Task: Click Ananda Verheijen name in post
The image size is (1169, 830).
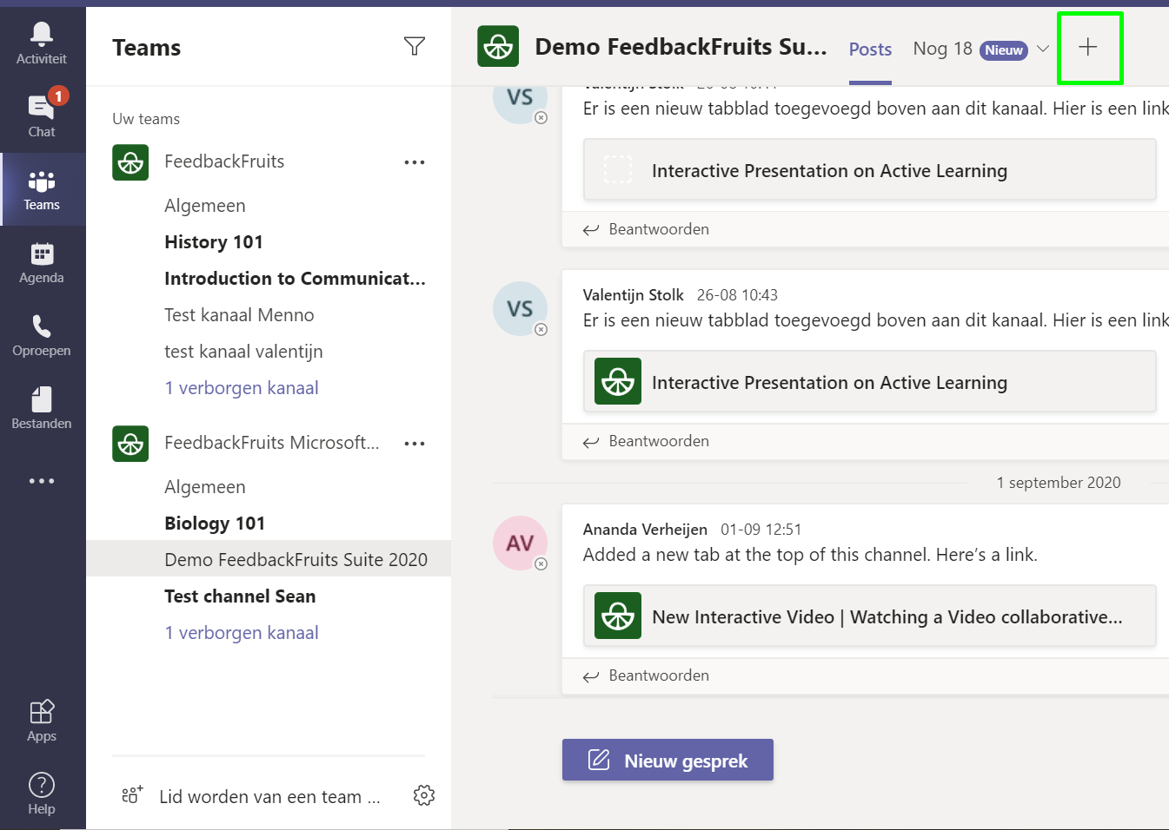Action: [x=645, y=530]
